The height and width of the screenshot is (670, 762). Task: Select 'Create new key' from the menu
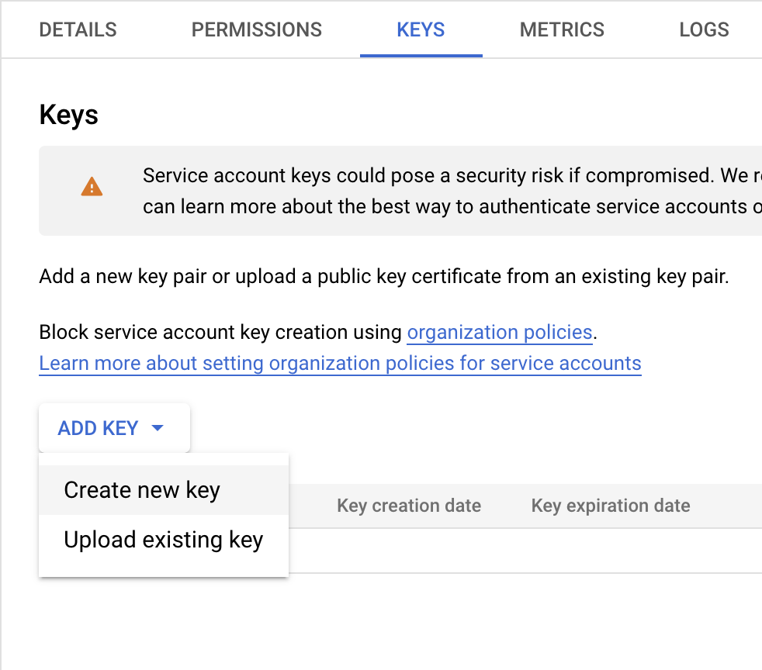coord(140,489)
